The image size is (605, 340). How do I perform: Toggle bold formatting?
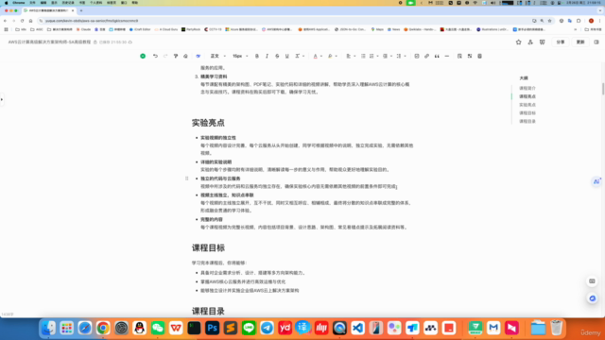257,56
